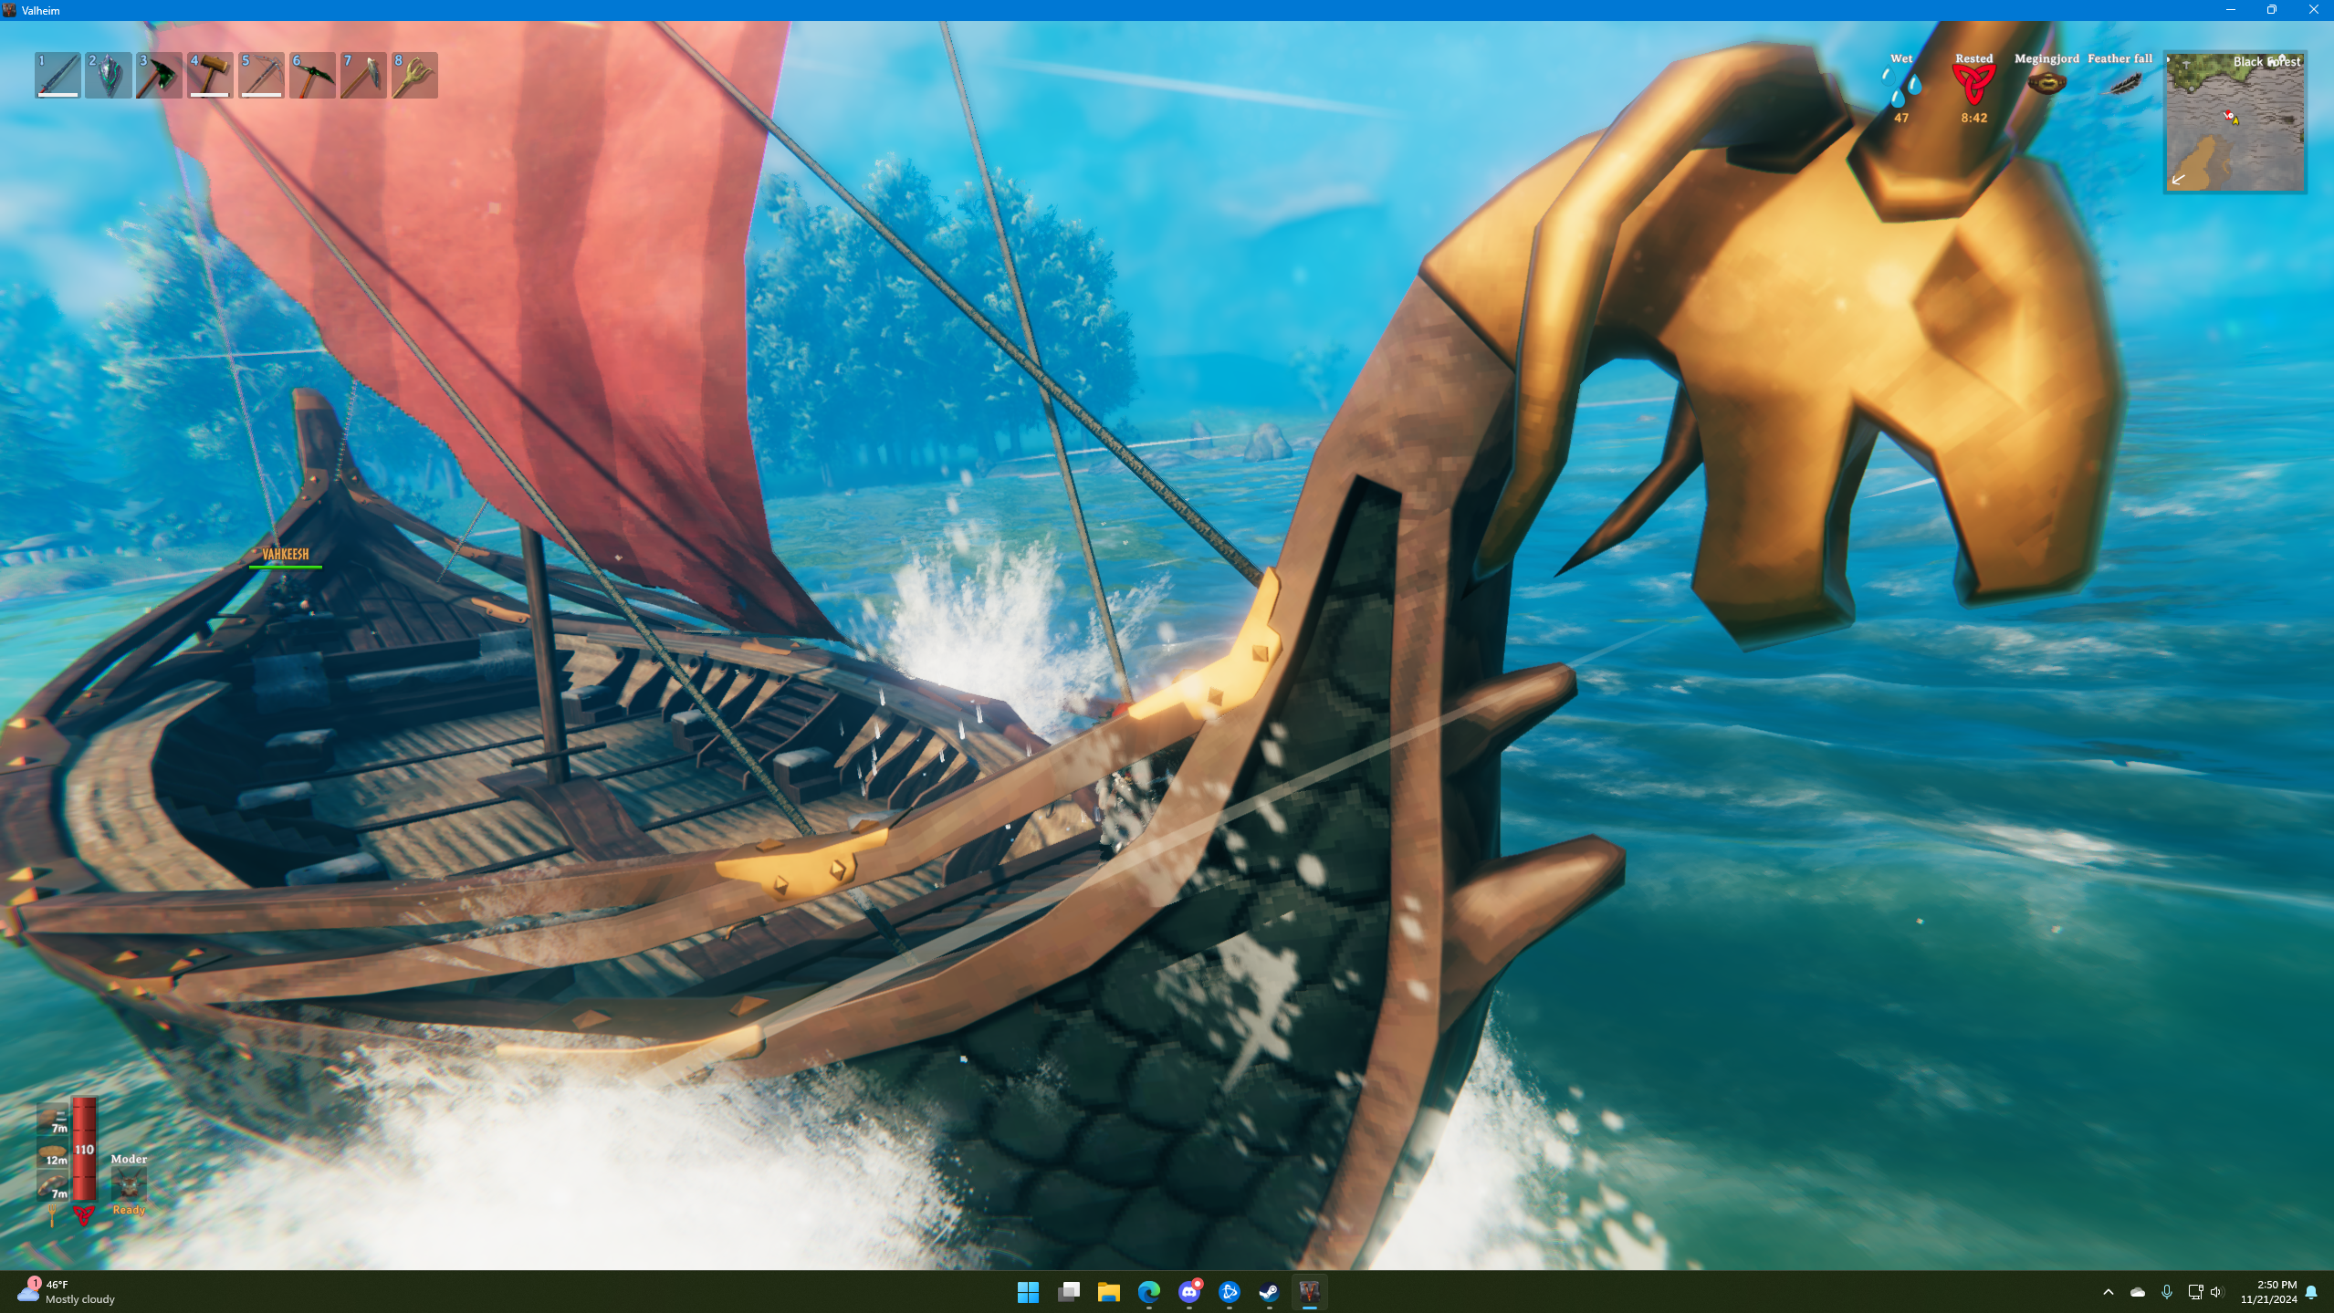
Task: Select the sword in hotbar slot 1
Action: pyautogui.click(x=58, y=75)
